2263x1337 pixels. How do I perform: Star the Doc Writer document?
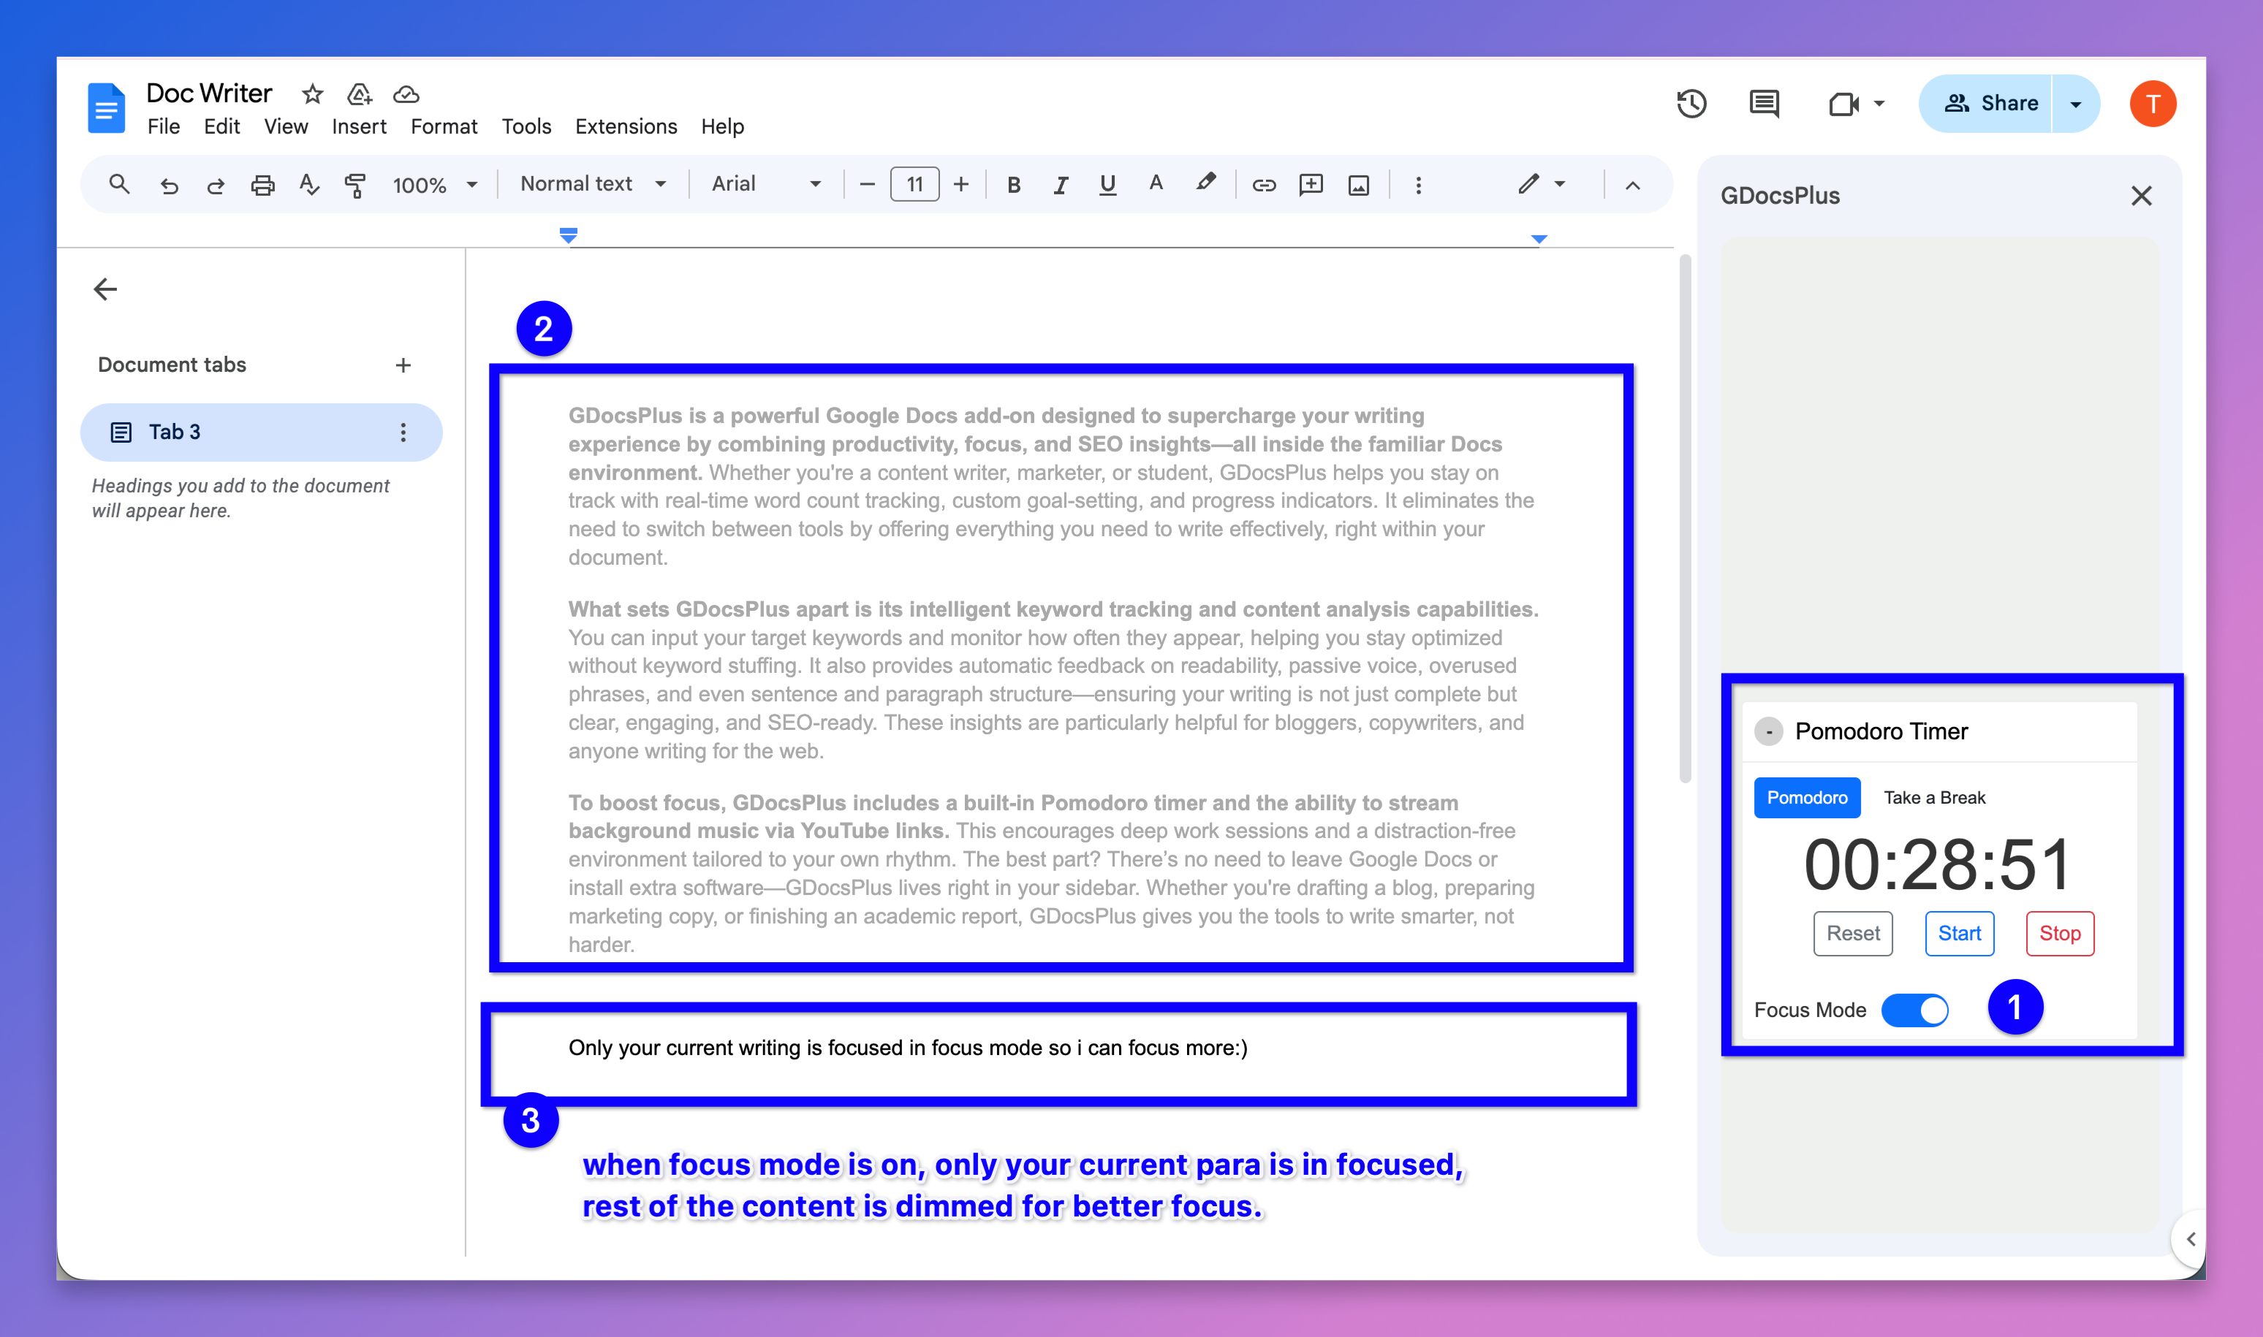312,94
